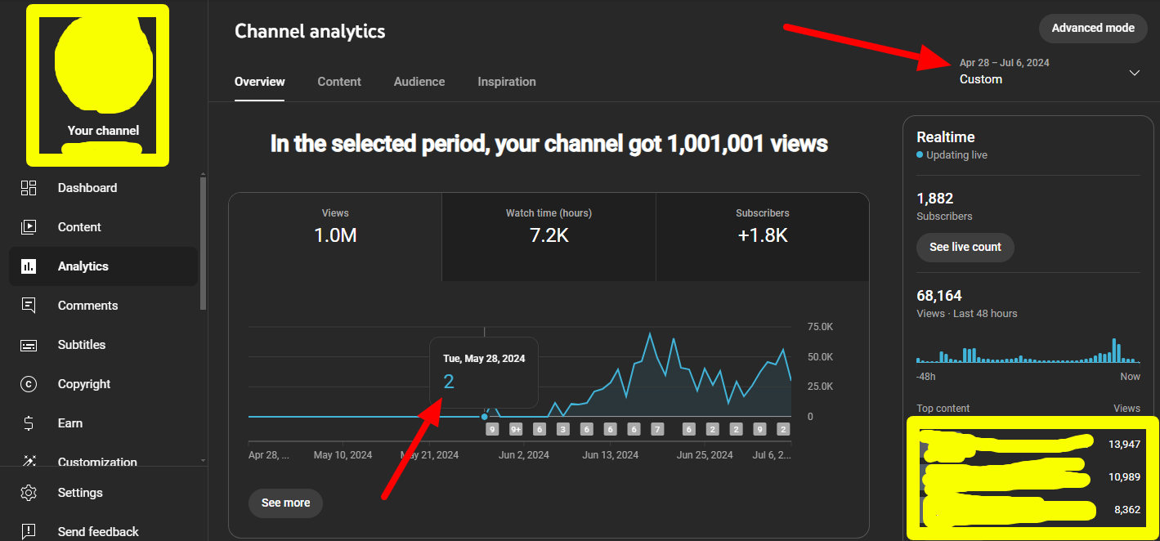1160x541 pixels.
Task: Click the video marker labeled 9+
Action: [x=516, y=429]
